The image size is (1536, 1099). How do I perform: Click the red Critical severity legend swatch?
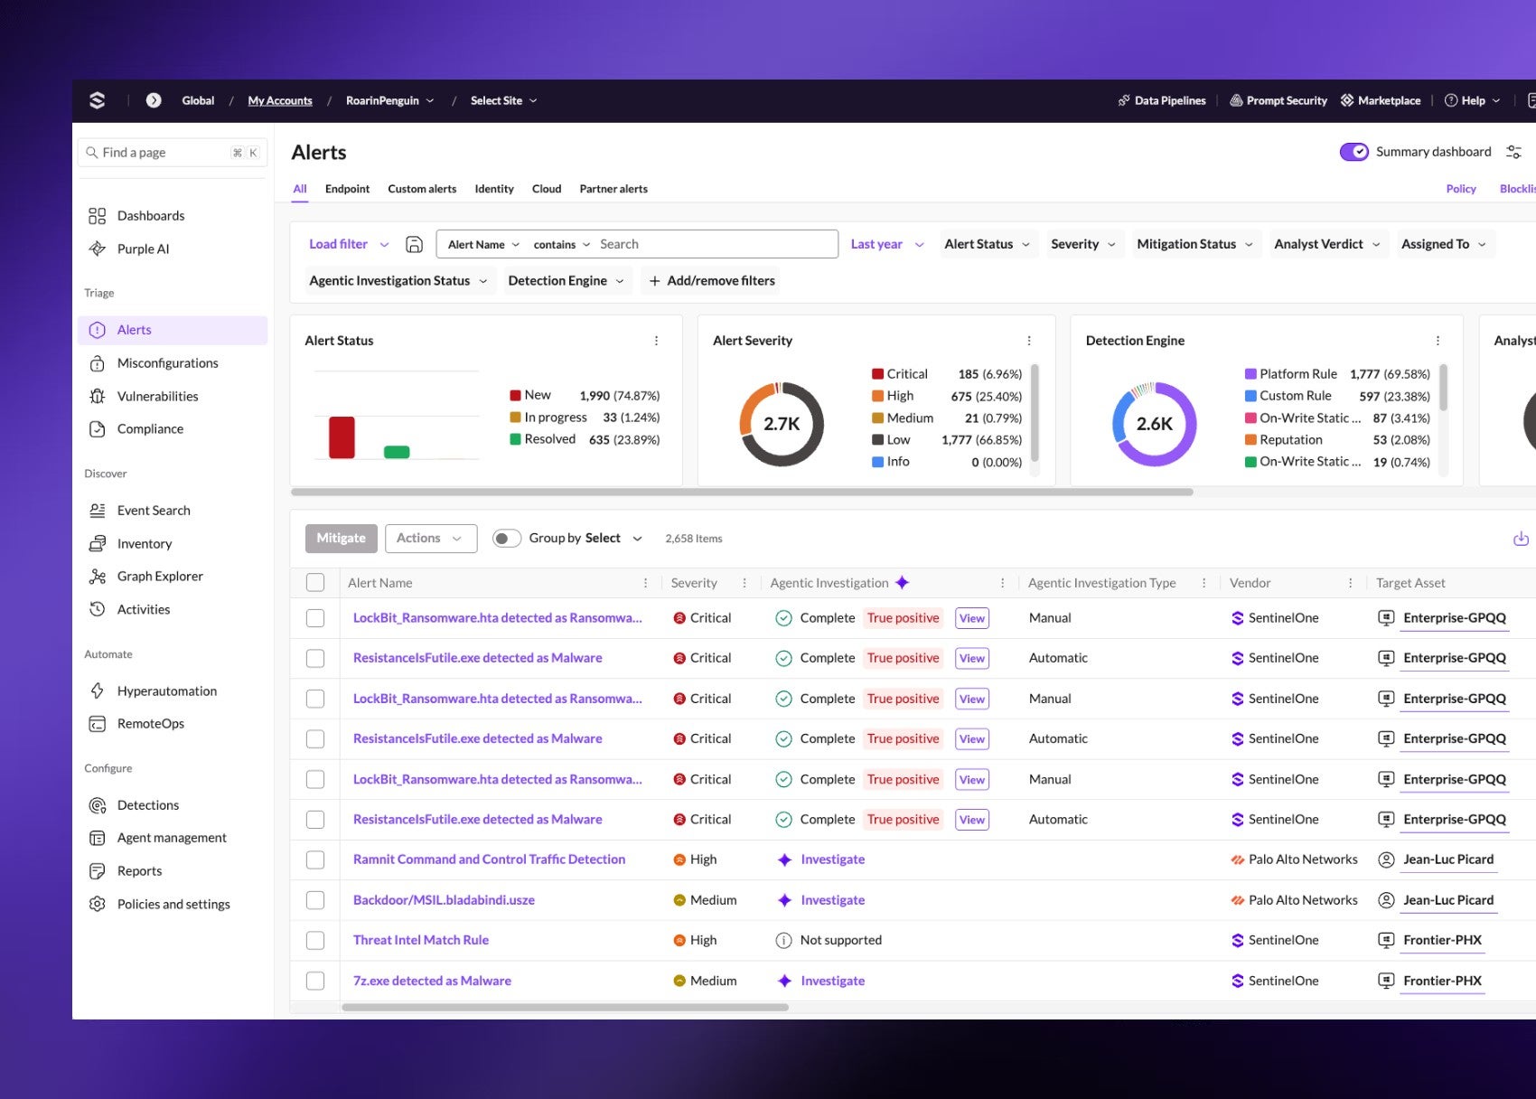click(x=877, y=374)
